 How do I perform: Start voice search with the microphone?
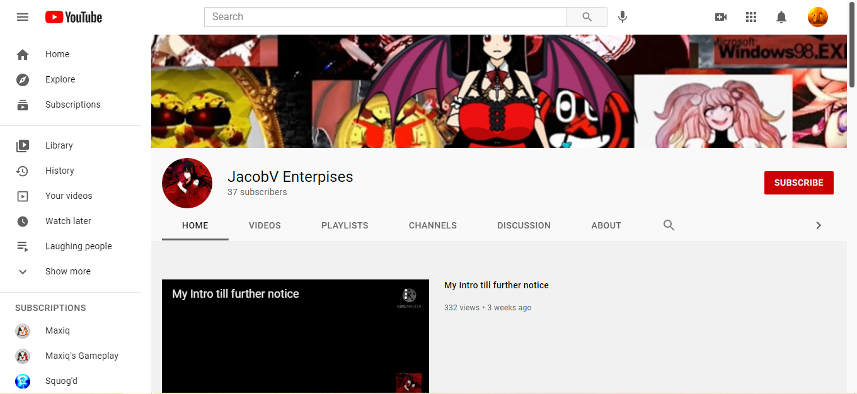(x=623, y=17)
